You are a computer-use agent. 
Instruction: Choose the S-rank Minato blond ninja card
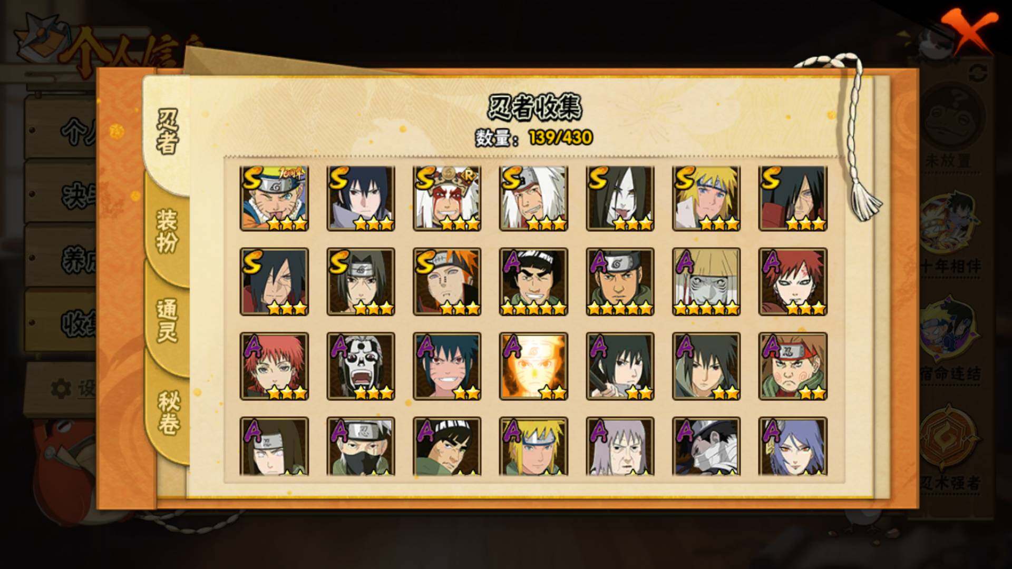[x=706, y=199]
